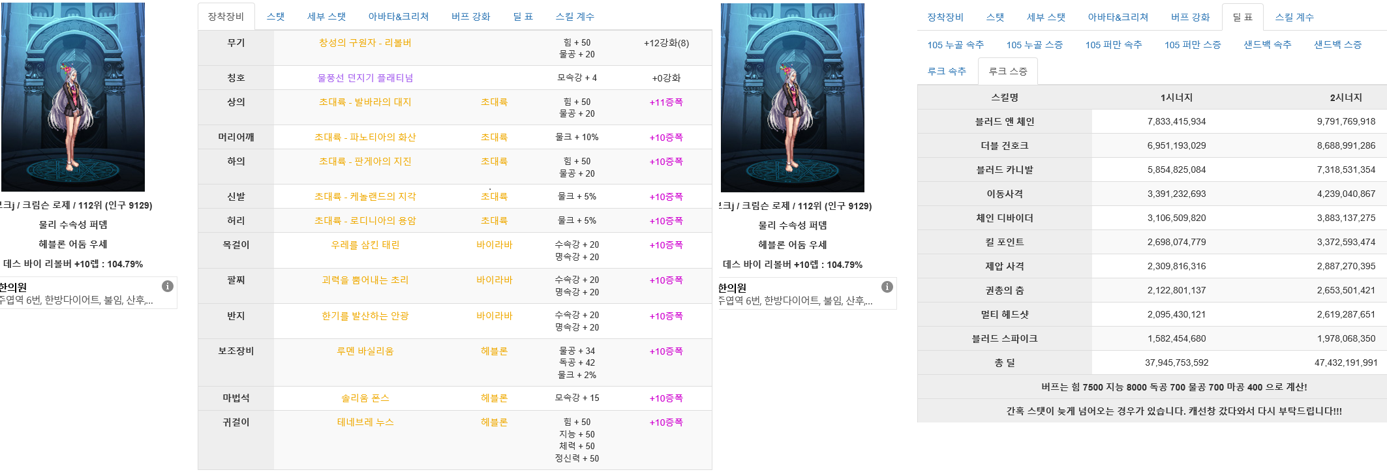Select the 더블 건호크 skill name
Screen dimensions: 1387x472
(1005, 145)
